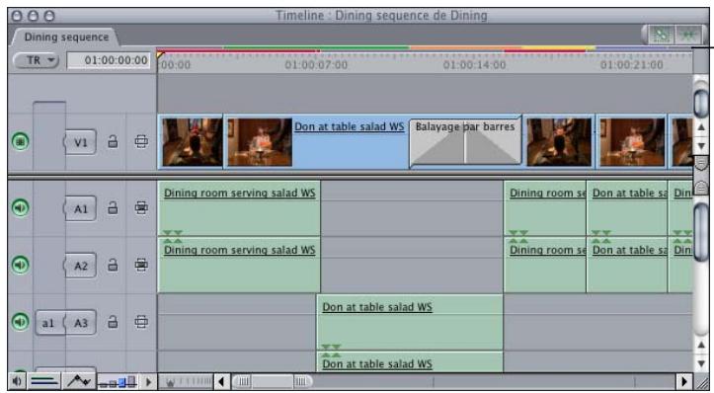Screen dimensions: 714x393
Task: Toggle Auto Select on A1 track
Action: point(141,208)
